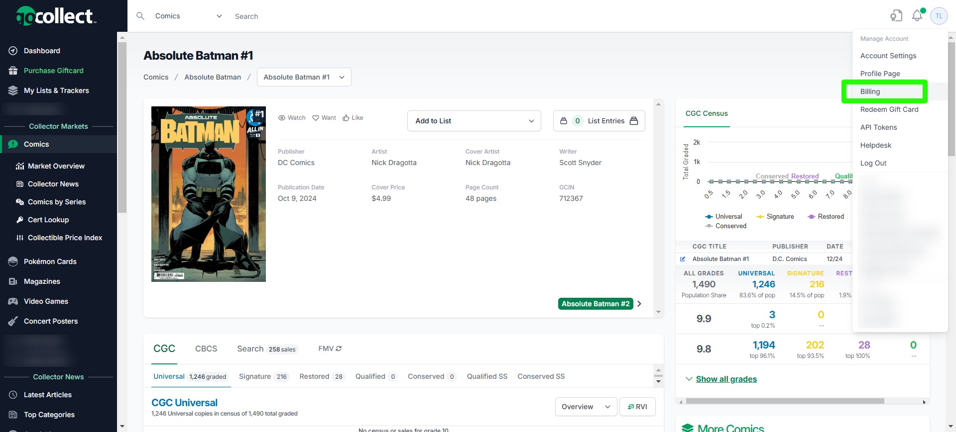Toggle Signature series in chart legend

[775, 216]
